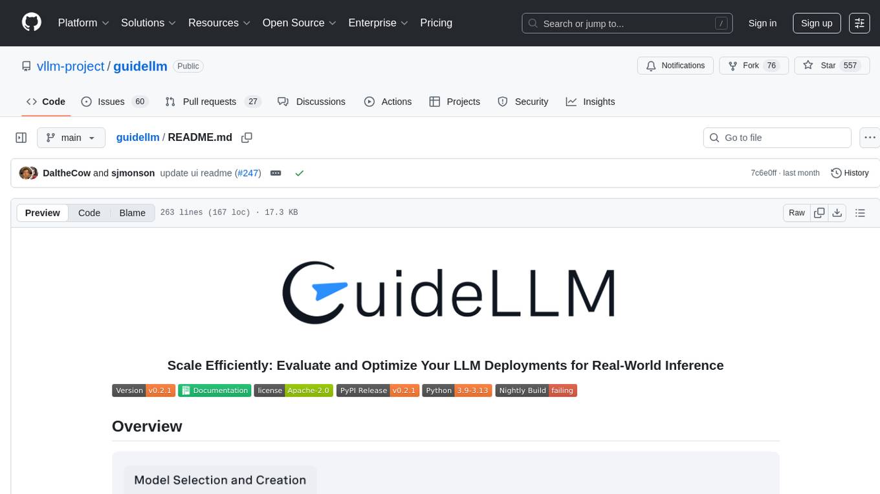880x494 pixels.
Task: Open the main branch selector dropdown
Action: (x=71, y=138)
